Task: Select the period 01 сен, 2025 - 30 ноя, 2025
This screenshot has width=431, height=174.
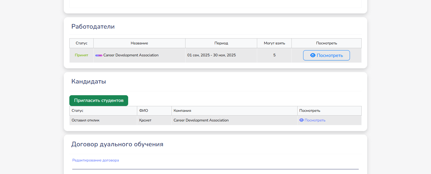Action: [212, 55]
